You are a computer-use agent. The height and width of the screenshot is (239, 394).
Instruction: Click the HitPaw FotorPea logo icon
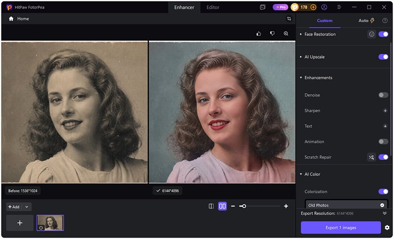click(x=9, y=7)
